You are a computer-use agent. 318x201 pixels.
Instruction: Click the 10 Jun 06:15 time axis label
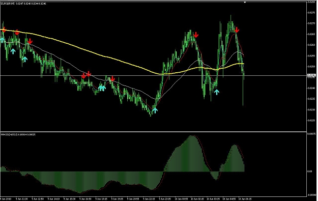(x=245, y=199)
